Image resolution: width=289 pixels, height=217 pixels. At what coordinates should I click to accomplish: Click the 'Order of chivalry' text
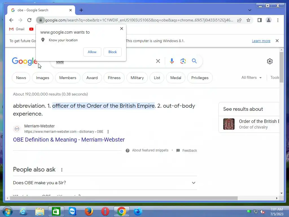pos(253,127)
